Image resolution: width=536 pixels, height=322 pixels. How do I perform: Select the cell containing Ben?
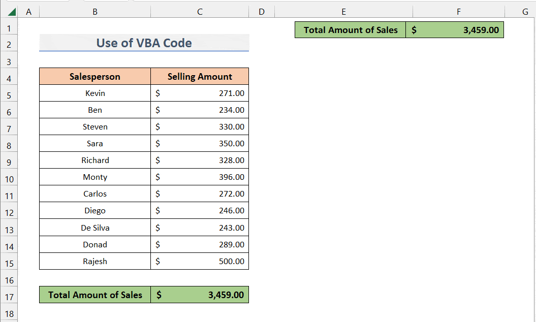click(95, 110)
